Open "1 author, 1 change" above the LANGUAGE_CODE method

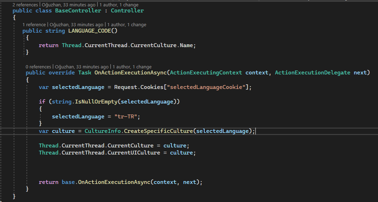[x=127, y=25]
